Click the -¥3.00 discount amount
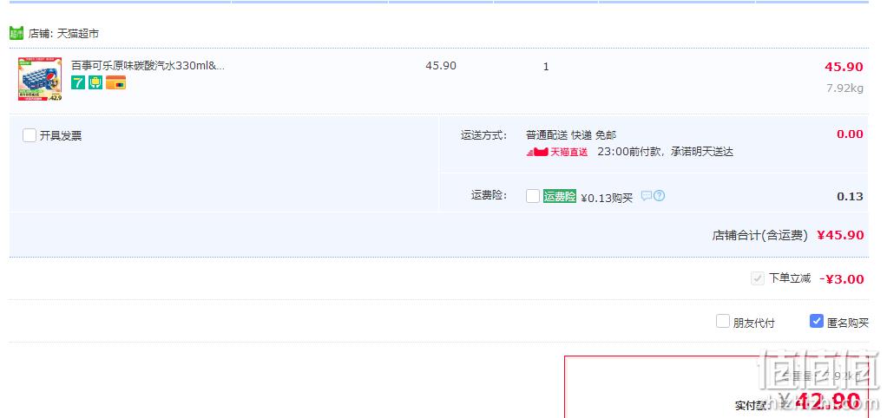887x418 pixels. [841, 279]
